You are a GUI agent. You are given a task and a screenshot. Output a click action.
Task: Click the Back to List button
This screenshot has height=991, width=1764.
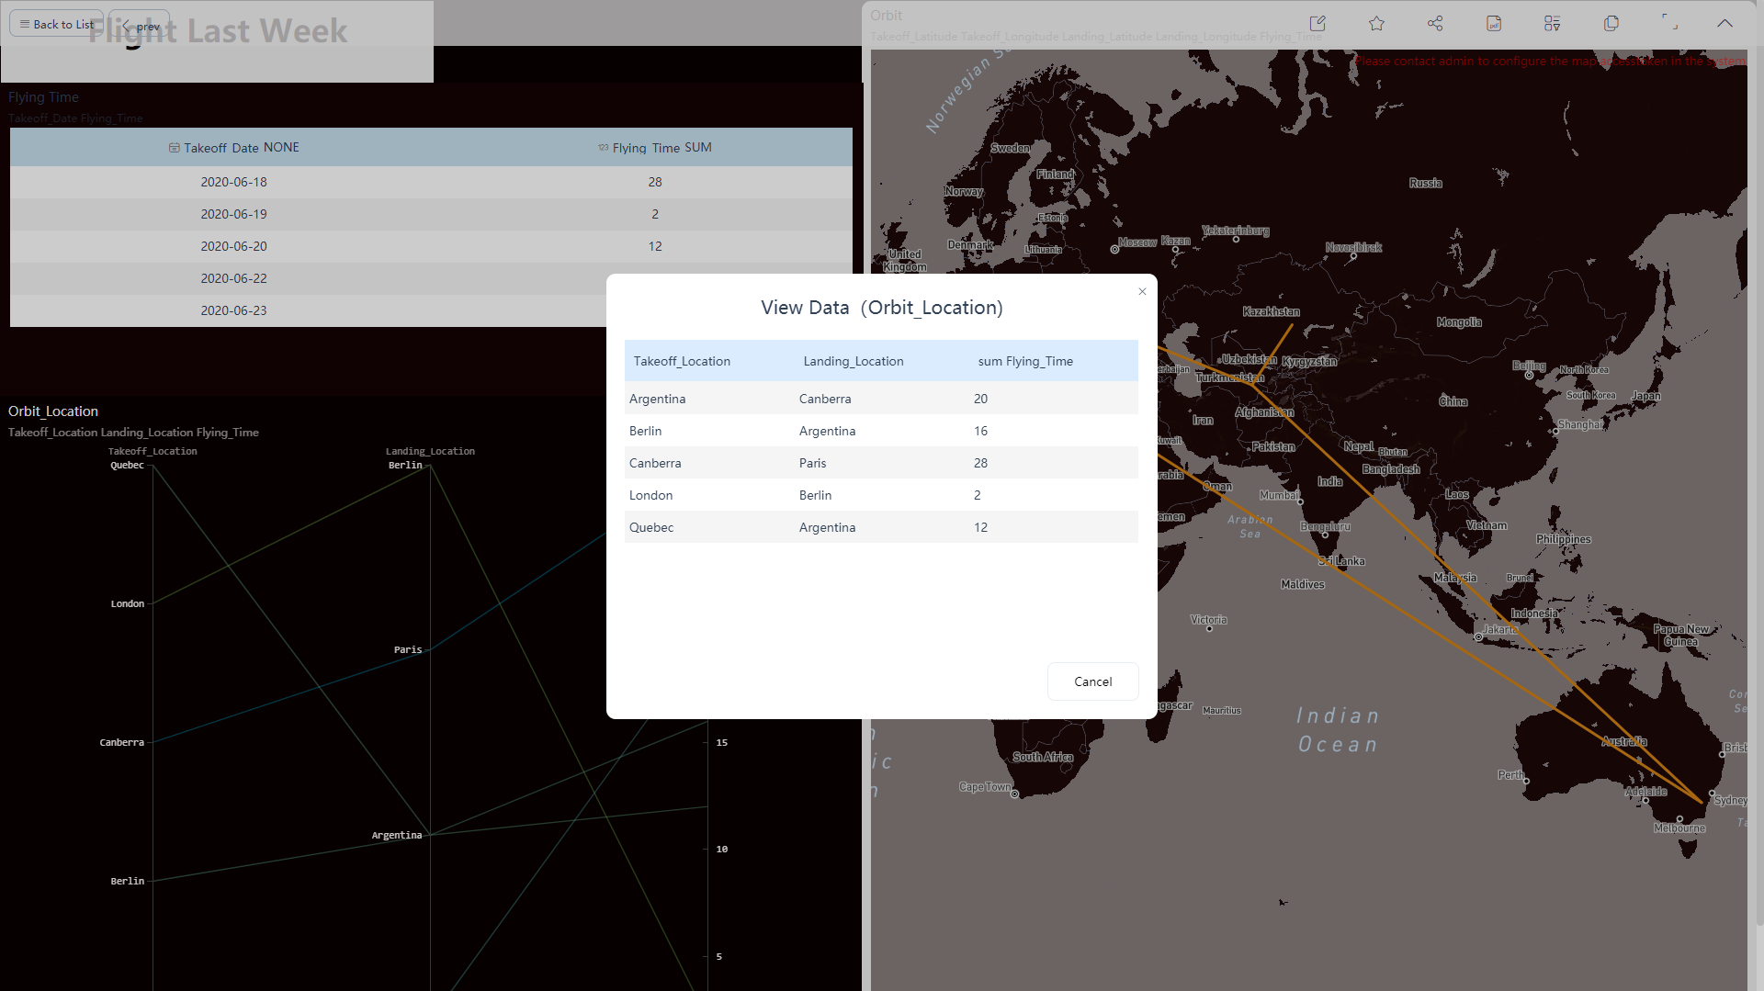pos(56,24)
